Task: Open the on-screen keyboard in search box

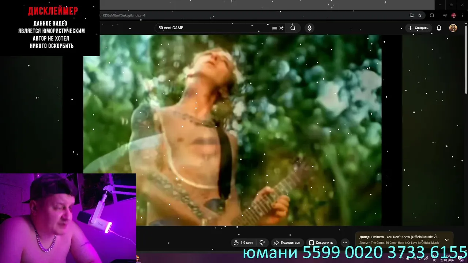Action: pos(275,28)
